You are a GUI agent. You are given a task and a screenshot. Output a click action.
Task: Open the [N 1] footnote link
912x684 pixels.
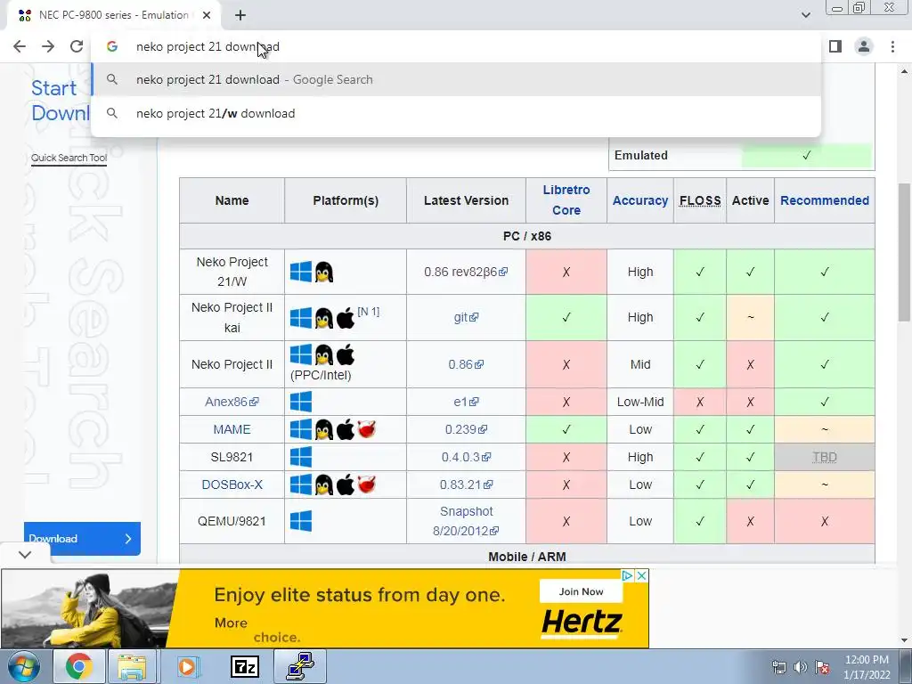[x=368, y=311]
